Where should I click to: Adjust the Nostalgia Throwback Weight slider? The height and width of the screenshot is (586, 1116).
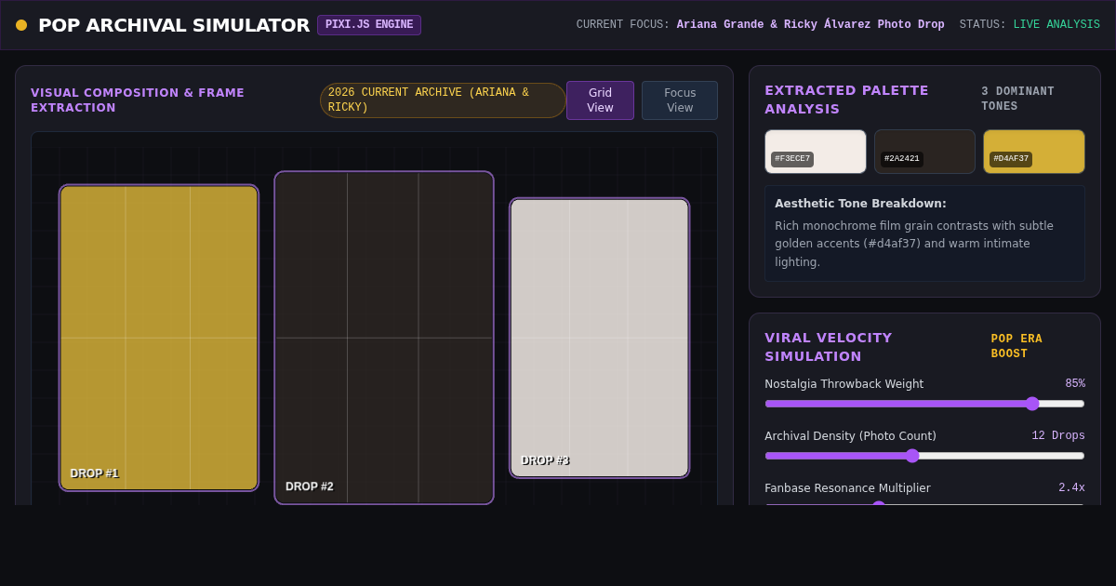tap(924, 404)
